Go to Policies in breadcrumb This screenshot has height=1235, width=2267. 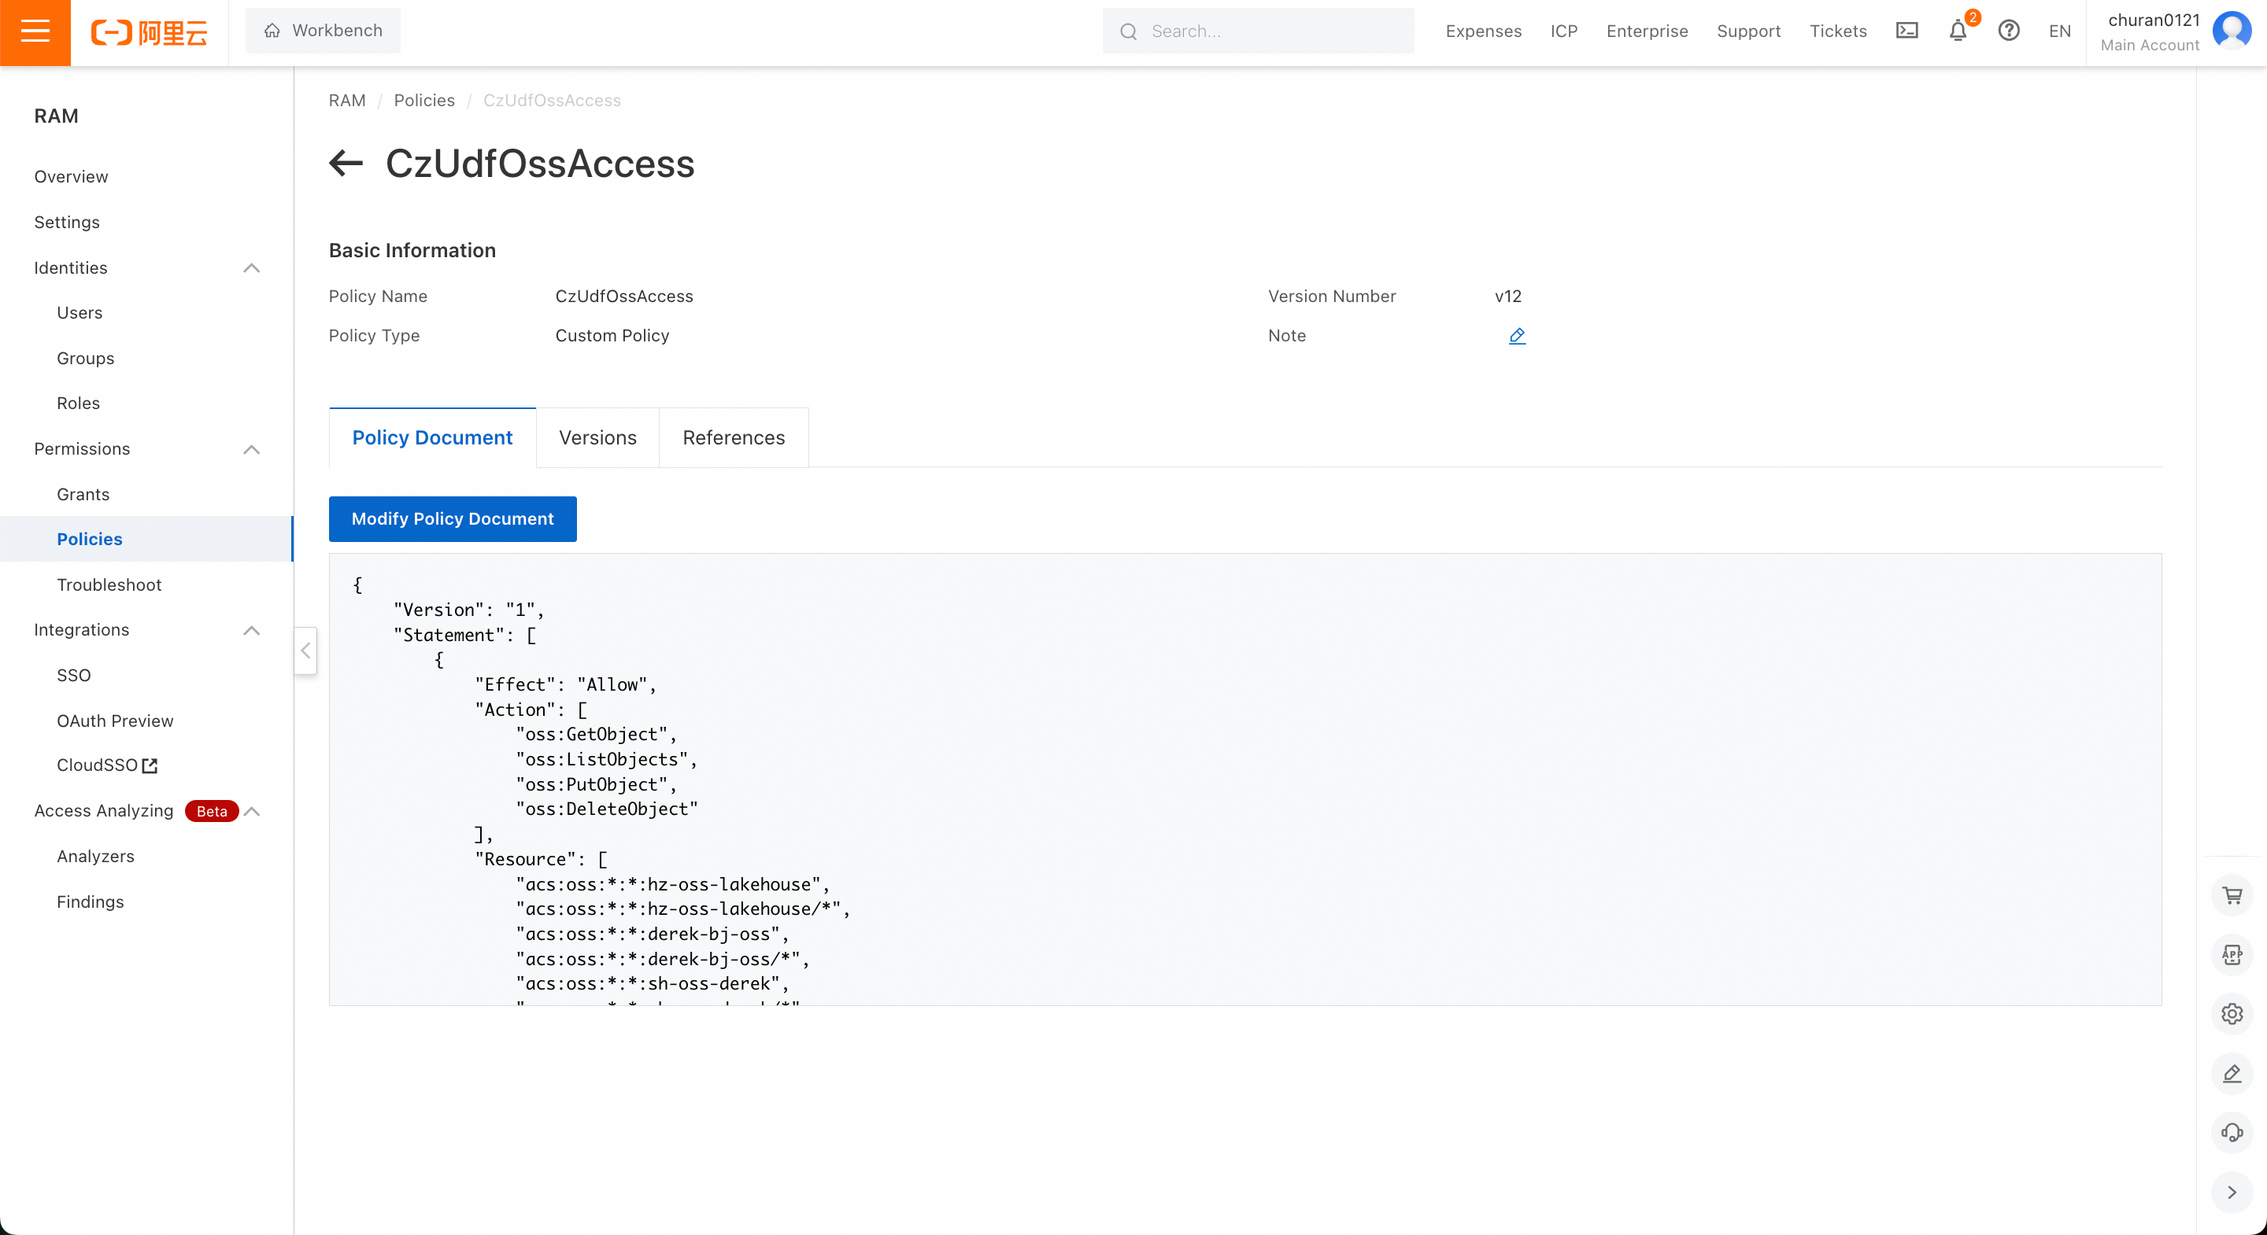pos(424,100)
